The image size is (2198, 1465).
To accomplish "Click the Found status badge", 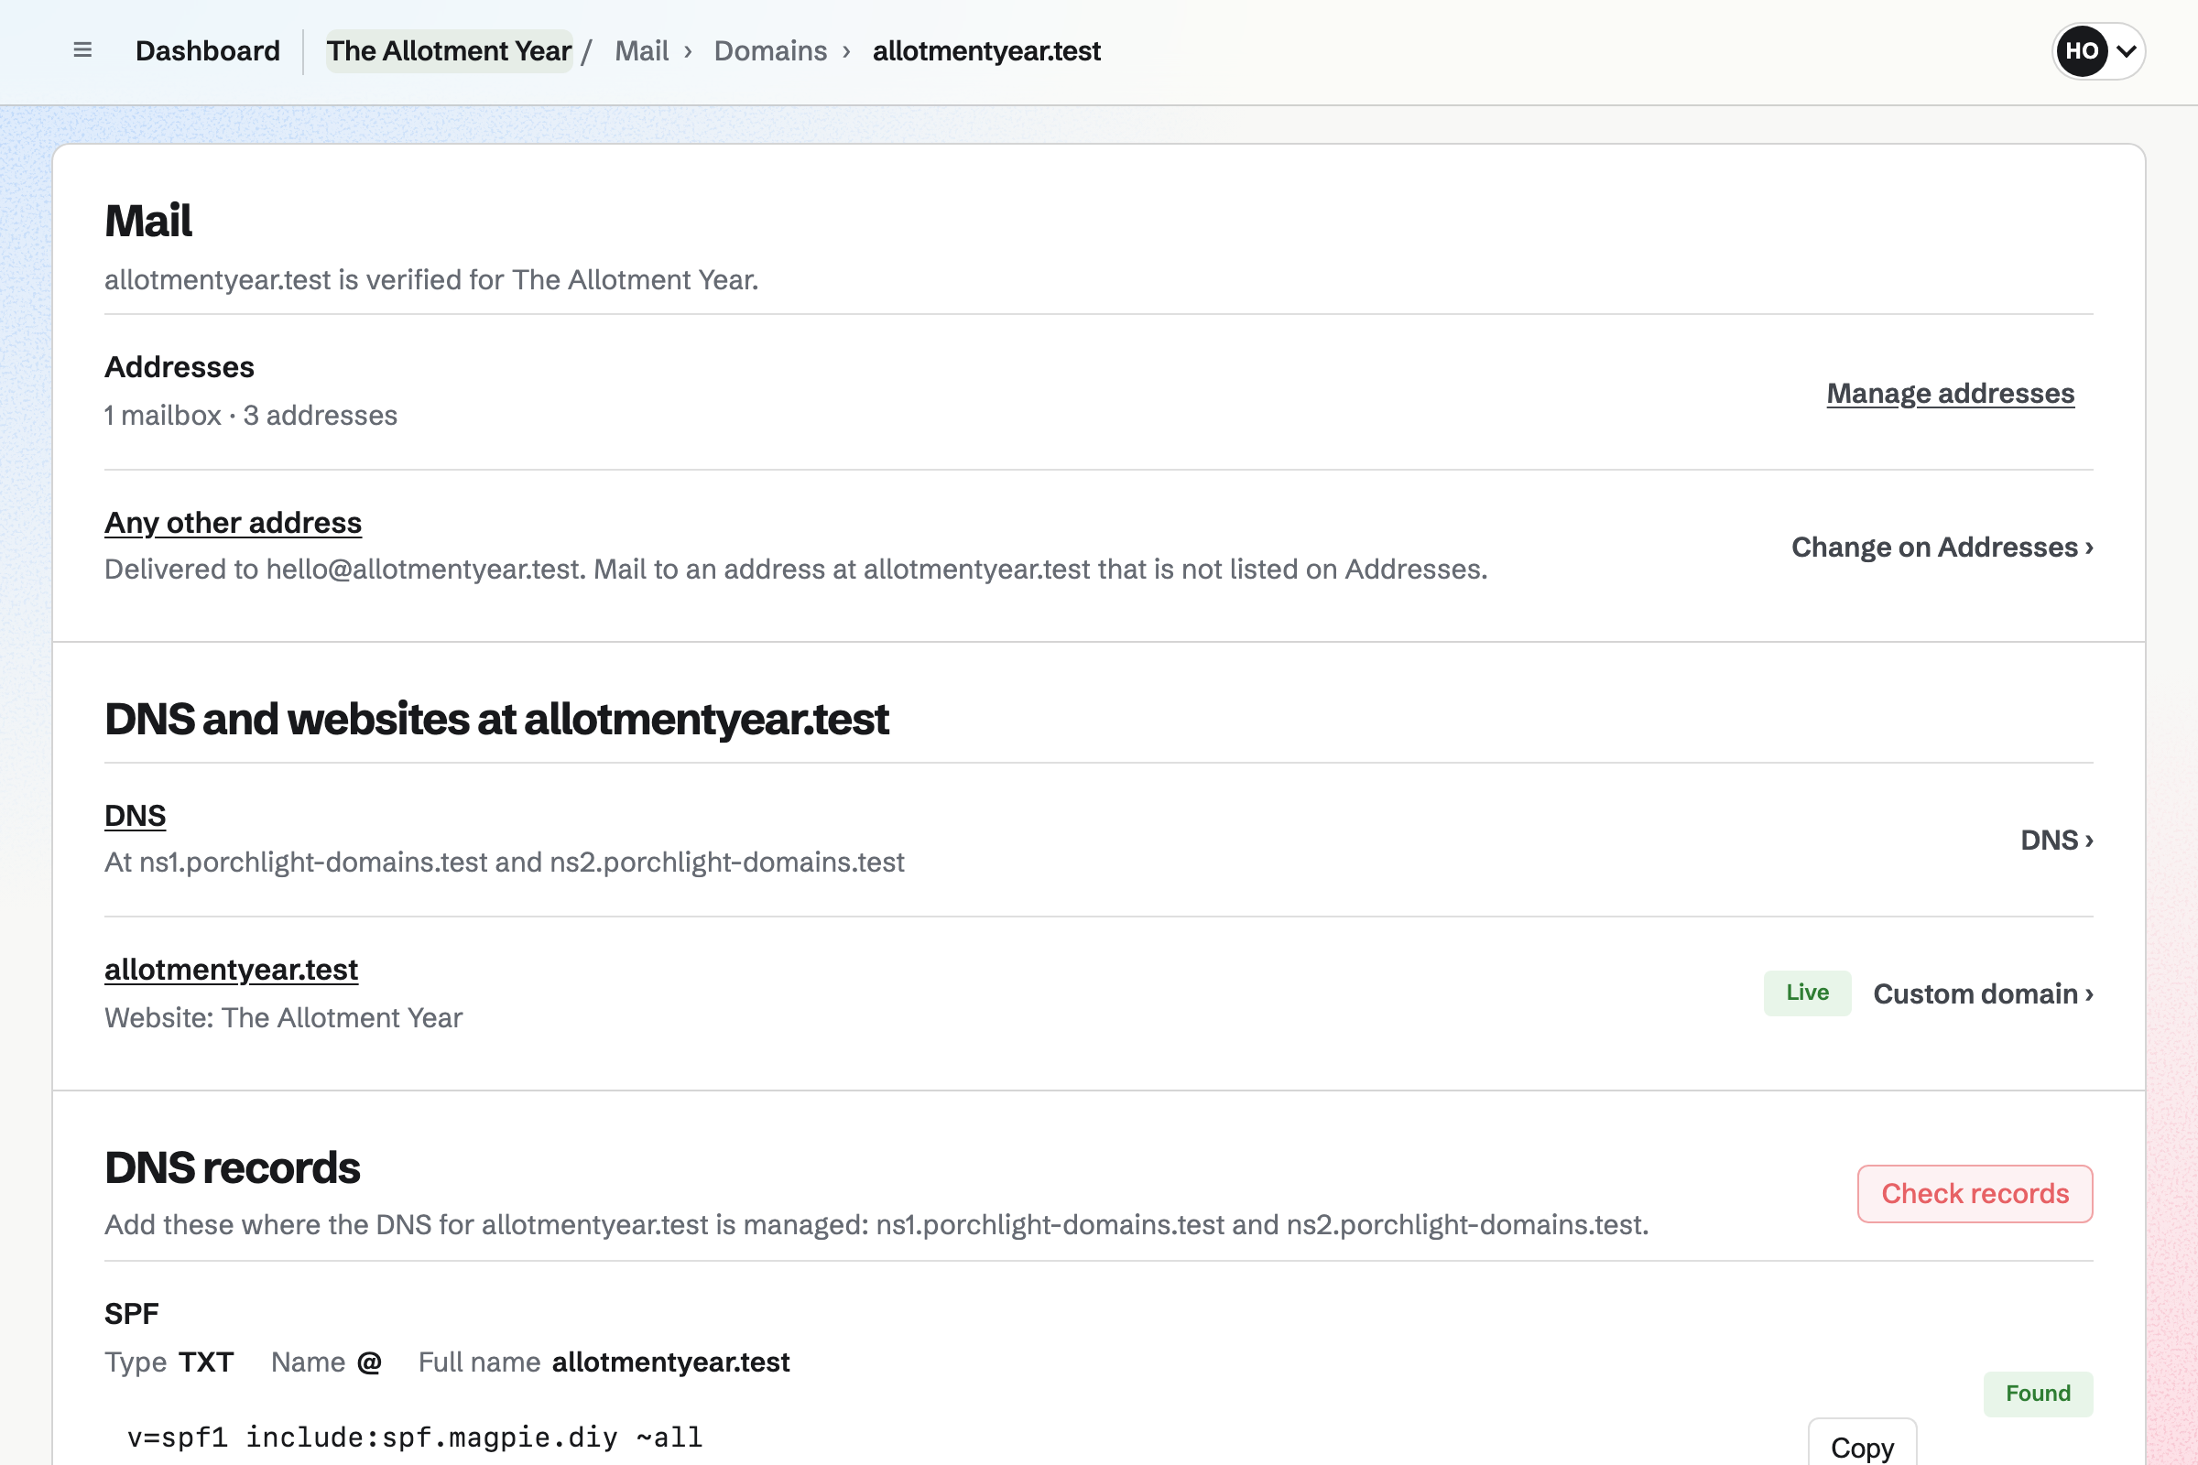I will (x=2037, y=1394).
